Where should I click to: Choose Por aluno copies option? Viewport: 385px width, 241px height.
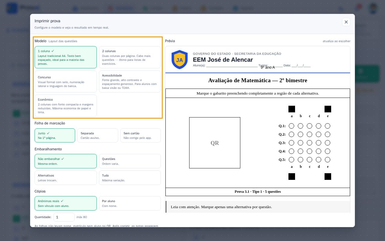point(130,203)
